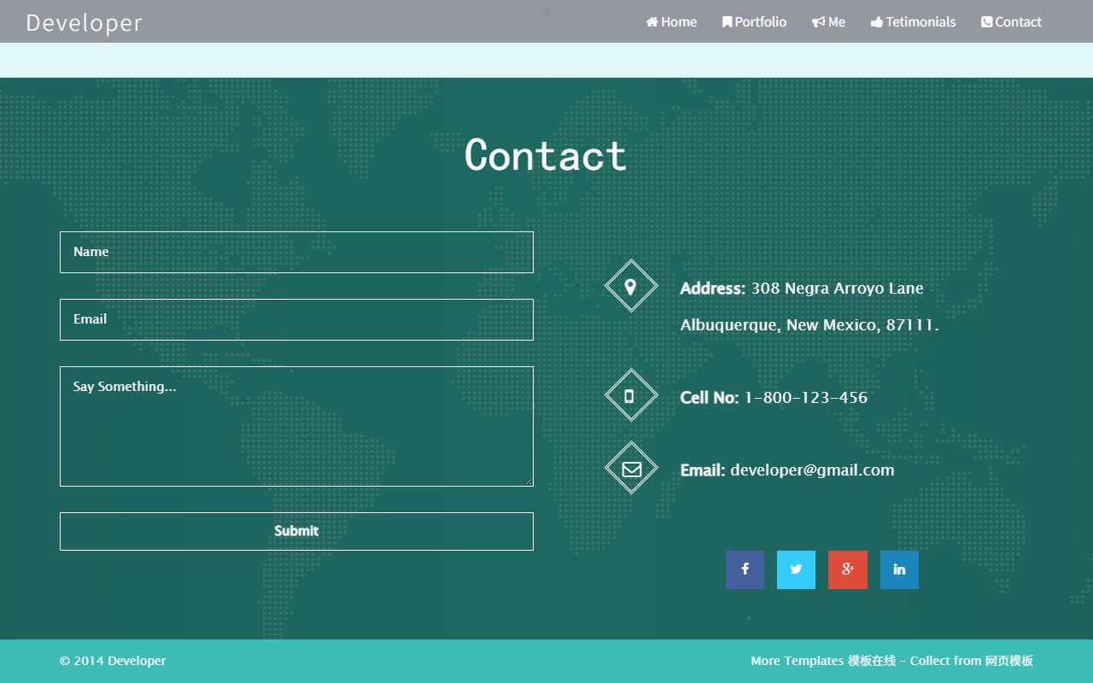Viewport: 1093px width, 683px height.
Task: Click the envelope email diamond icon
Action: [x=631, y=468]
